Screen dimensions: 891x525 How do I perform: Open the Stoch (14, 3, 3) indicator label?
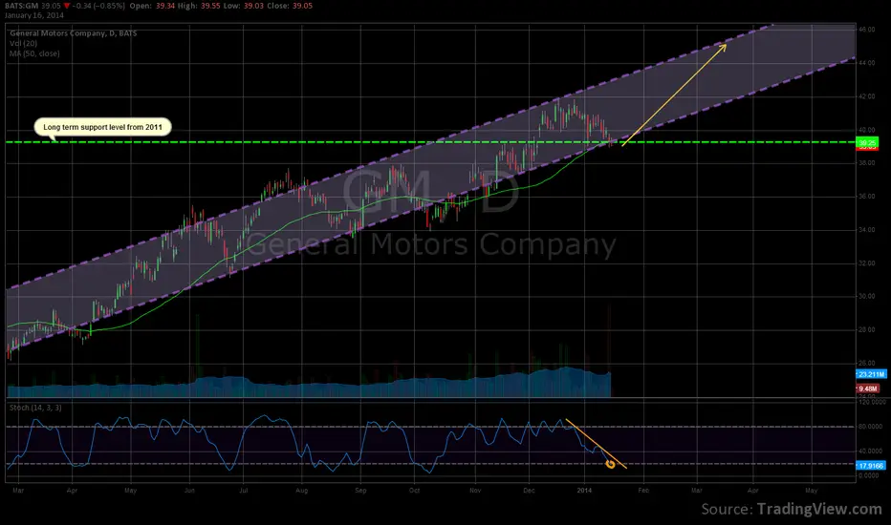click(x=35, y=408)
